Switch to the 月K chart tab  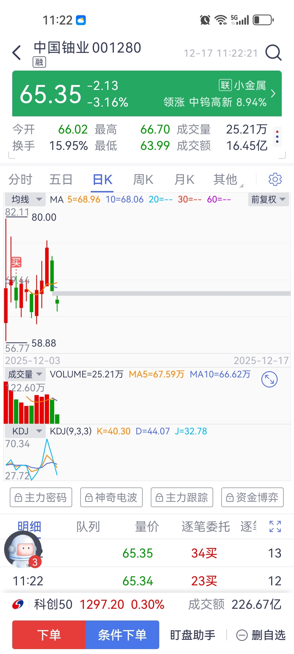tap(184, 180)
